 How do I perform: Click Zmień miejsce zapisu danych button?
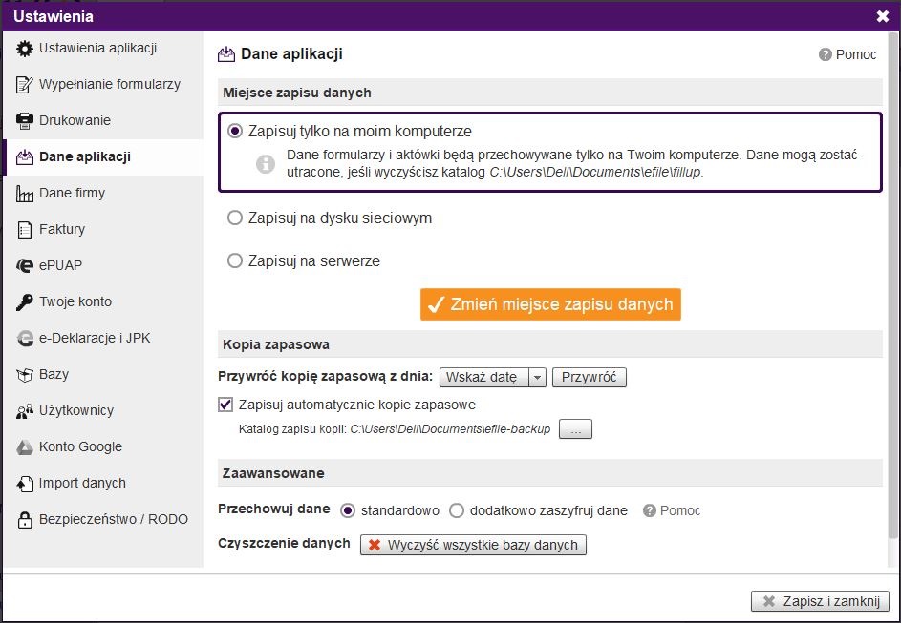coord(550,304)
